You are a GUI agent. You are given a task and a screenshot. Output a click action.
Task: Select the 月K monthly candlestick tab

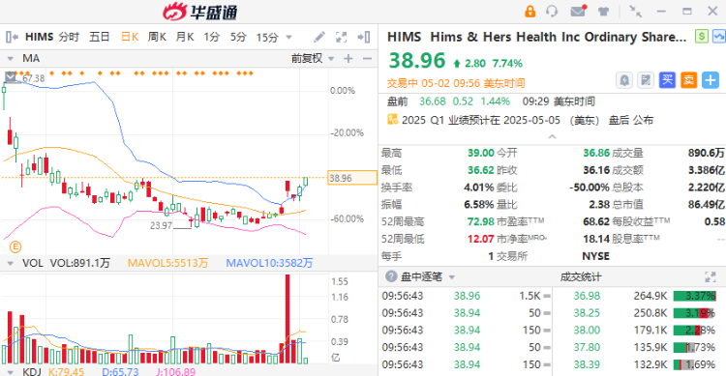tap(185, 37)
